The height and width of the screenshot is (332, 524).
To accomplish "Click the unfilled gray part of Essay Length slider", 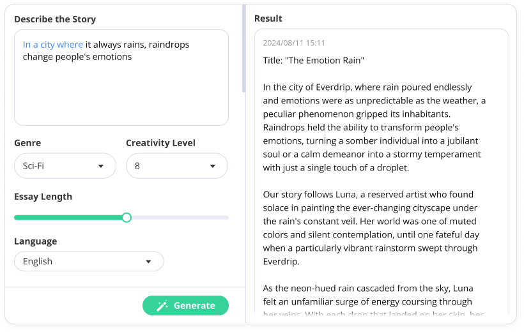I will [x=180, y=218].
